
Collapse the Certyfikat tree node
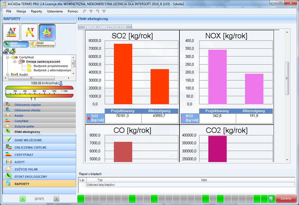click(7, 57)
